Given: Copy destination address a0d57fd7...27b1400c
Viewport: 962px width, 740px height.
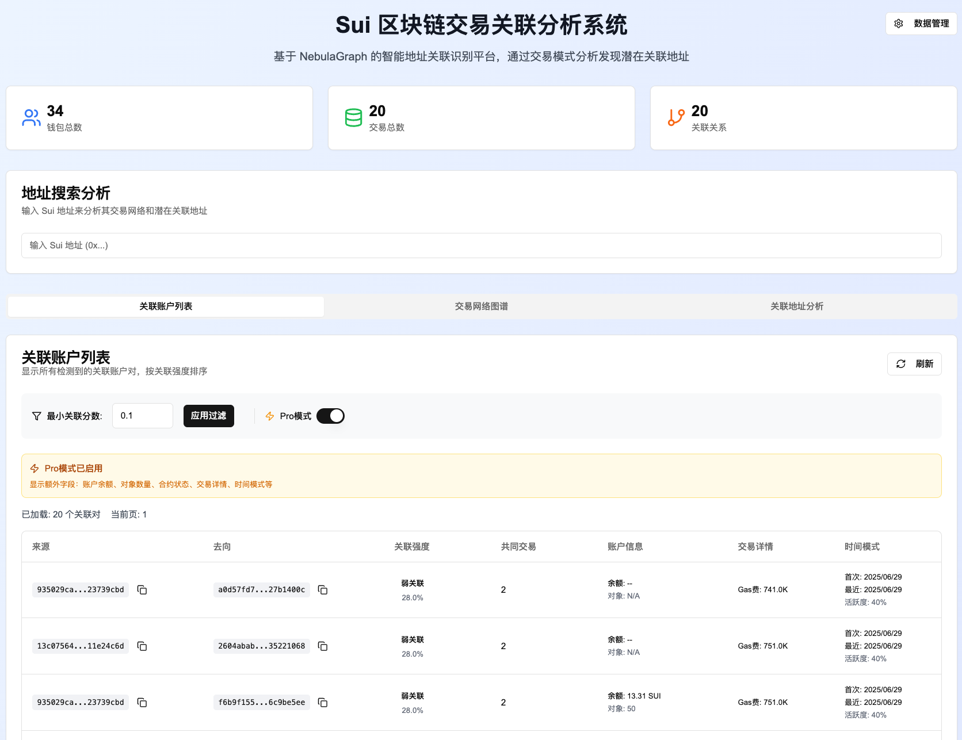Looking at the screenshot, I should point(323,590).
